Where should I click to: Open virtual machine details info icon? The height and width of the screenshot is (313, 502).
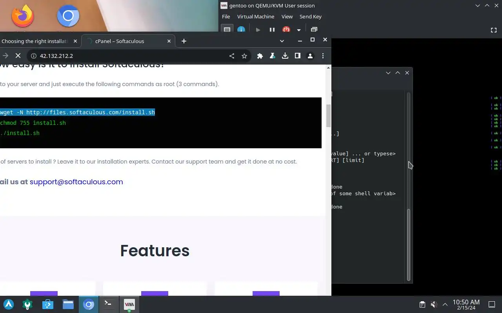(x=241, y=30)
